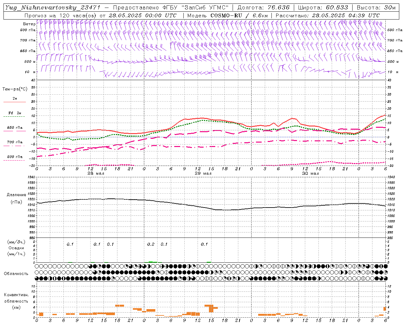This screenshot has height=323, width=404.
Task: Click the Td 2м legend entry
Action: click(x=15, y=113)
